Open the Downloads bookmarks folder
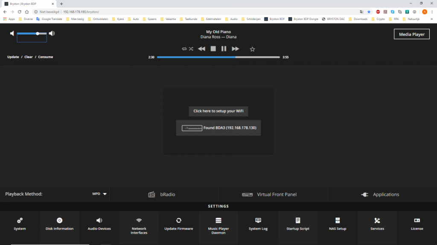The width and height of the screenshot is (437, 245). (x=358, y=19)
